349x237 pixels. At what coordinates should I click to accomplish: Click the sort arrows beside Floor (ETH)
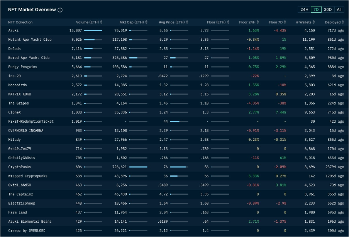[x=228, y=22]
